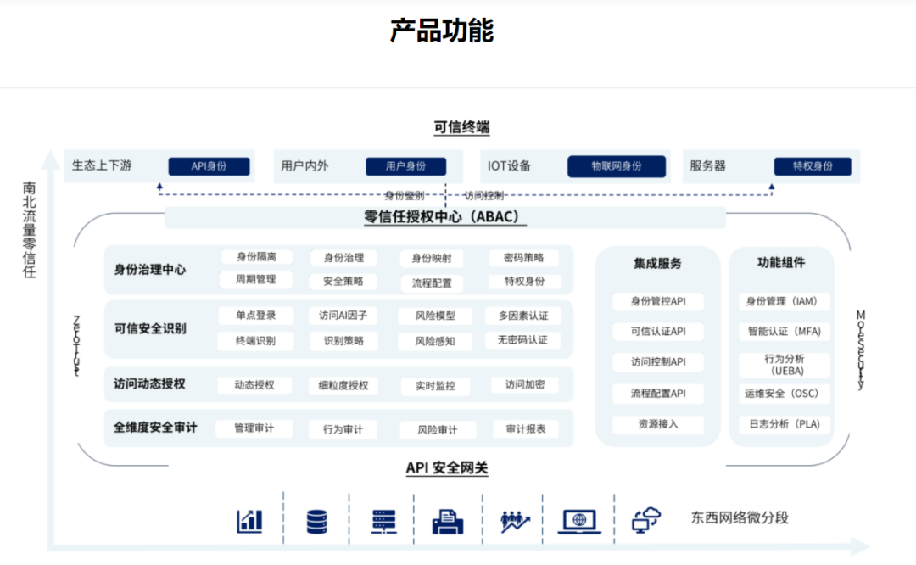Select the people with growth arrow icon
This screenshot has width=916, height=565.
(514, 518)
